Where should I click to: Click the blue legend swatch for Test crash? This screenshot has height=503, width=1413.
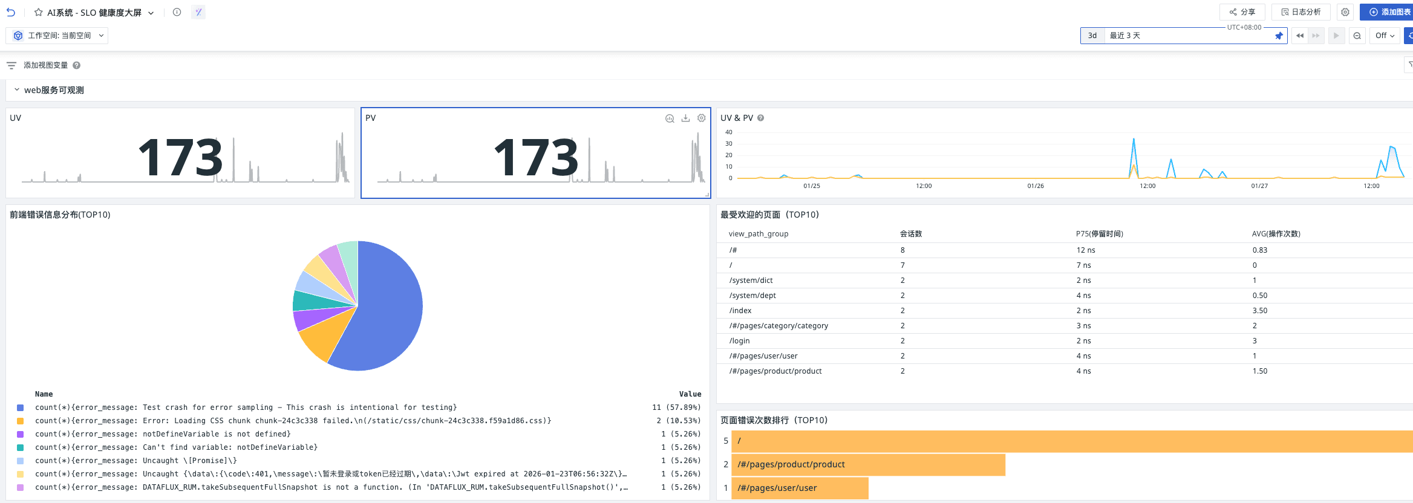[x=21, y=407]
